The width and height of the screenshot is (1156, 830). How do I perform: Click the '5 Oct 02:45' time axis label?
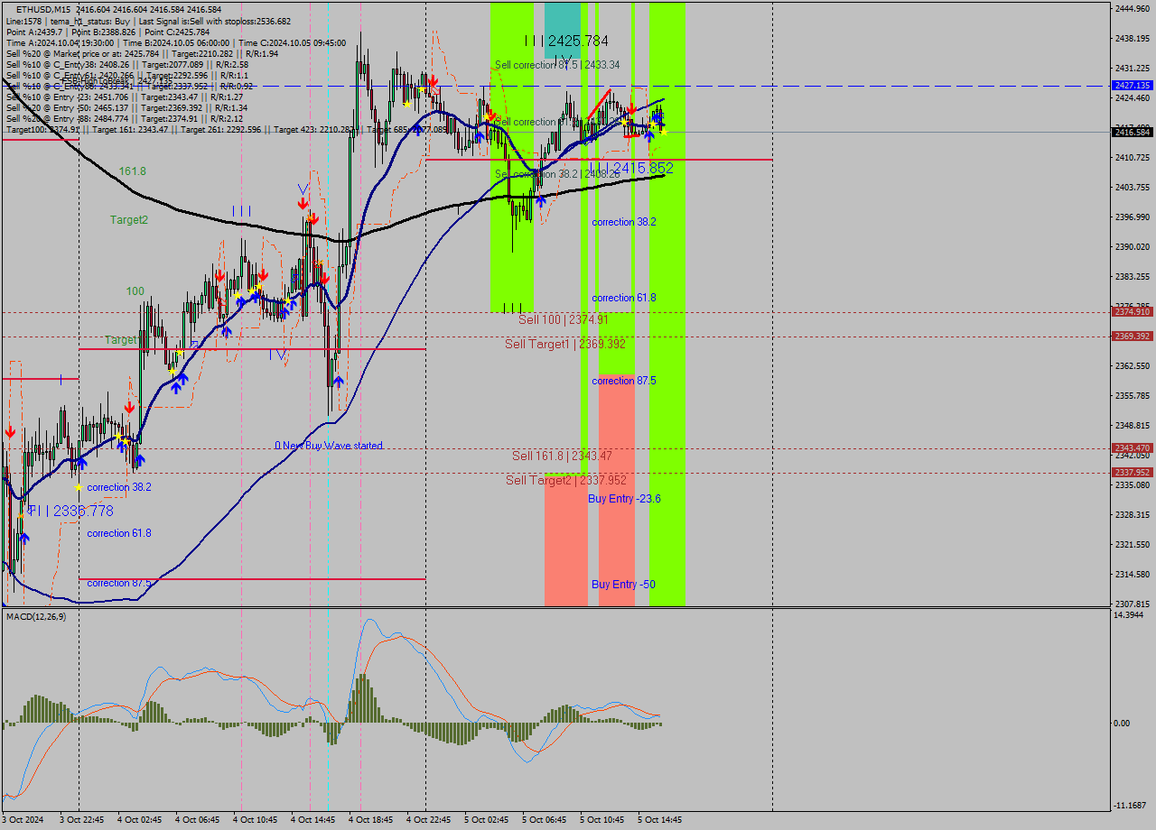coord(487,820)
